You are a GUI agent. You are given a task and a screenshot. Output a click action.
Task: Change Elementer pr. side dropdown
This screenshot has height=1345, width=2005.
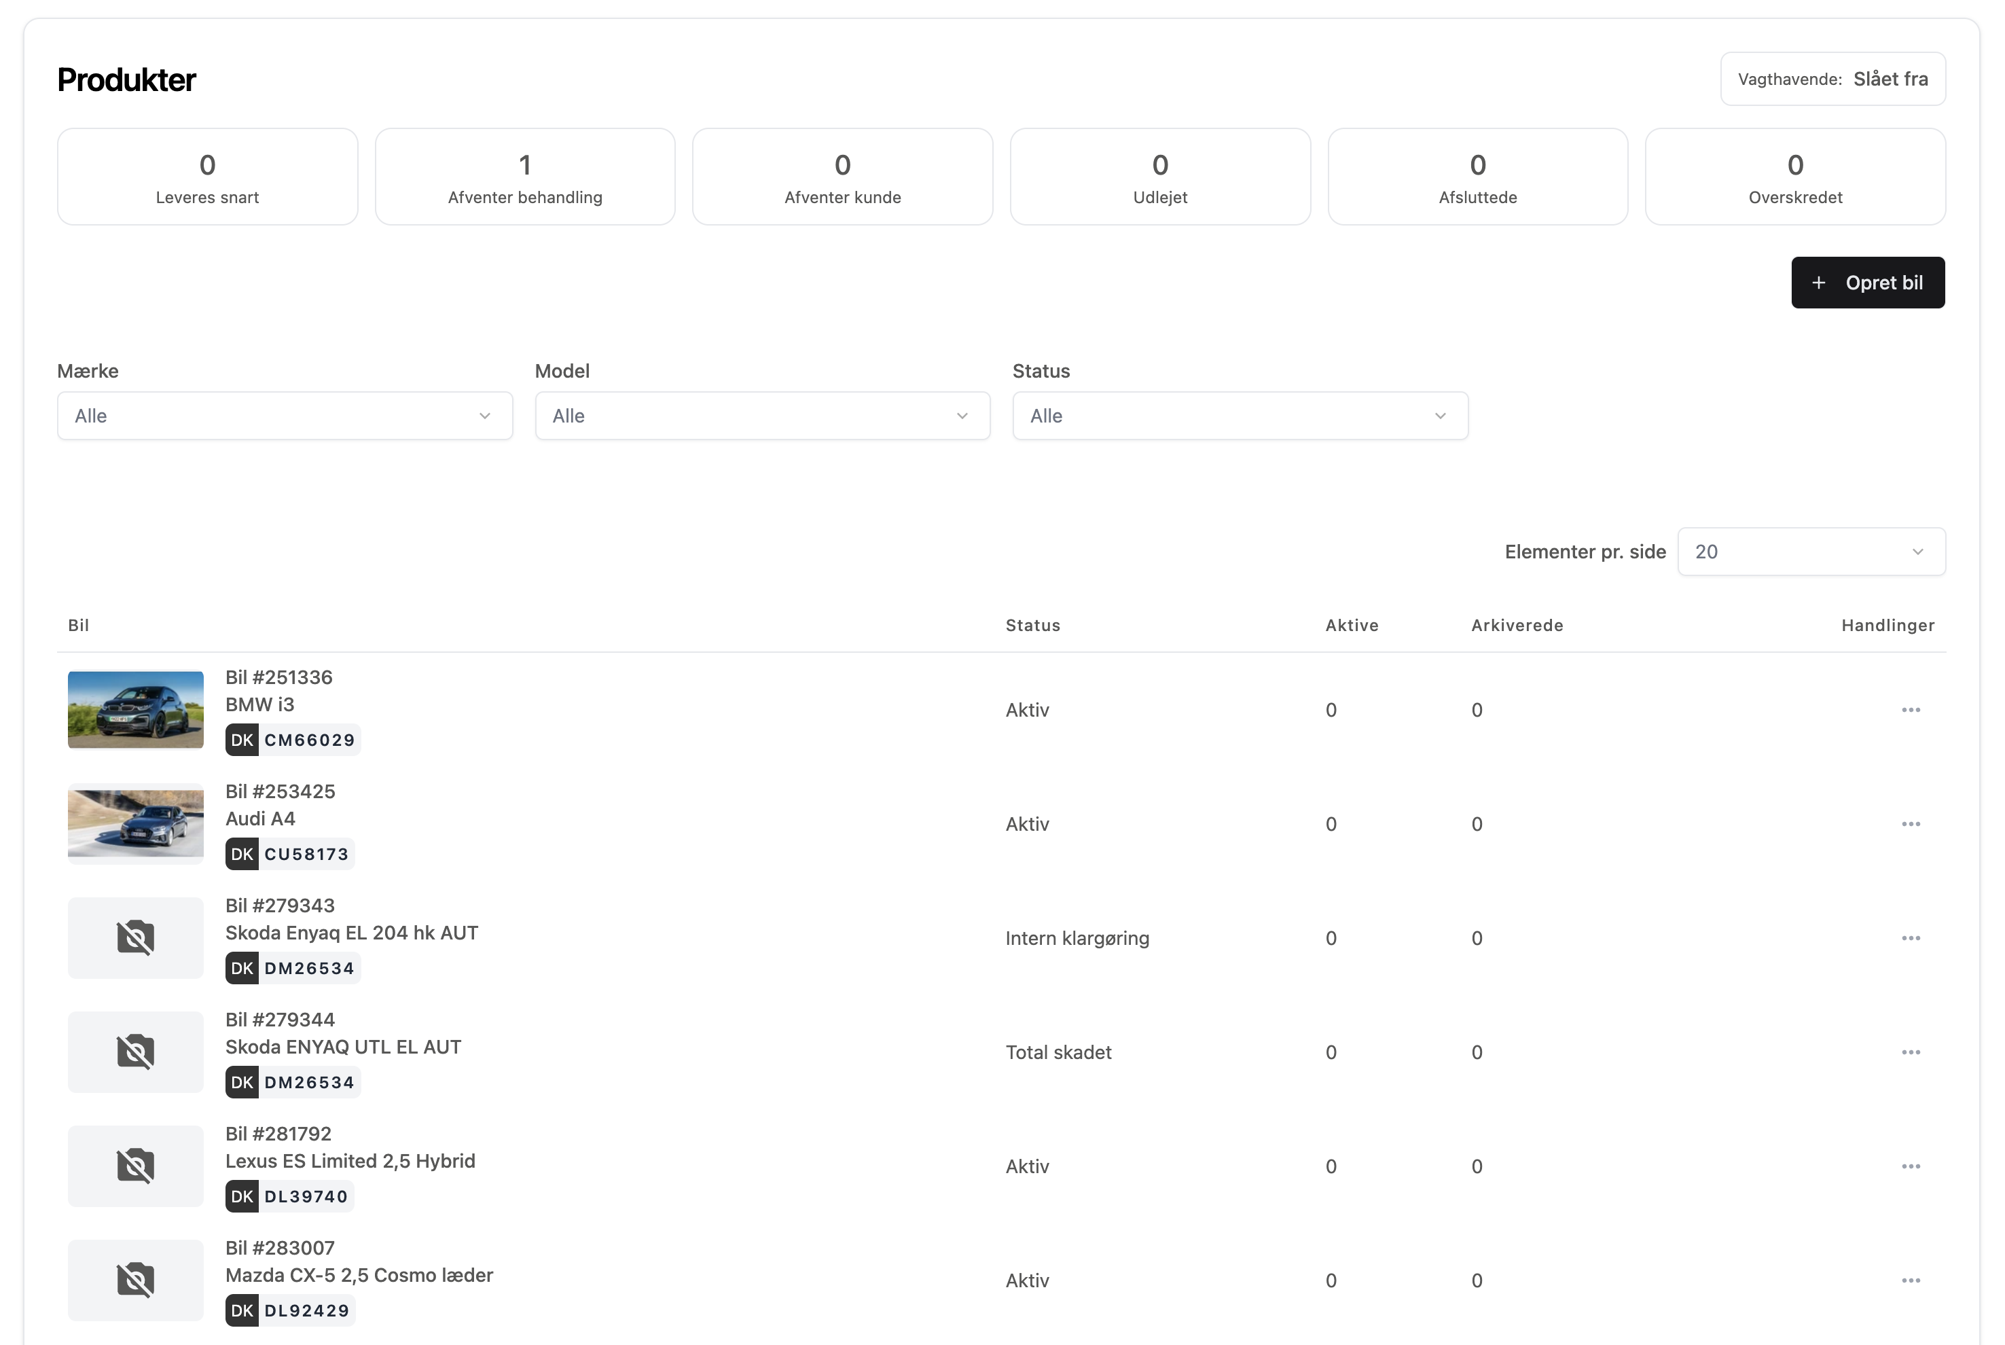(1810, 552)
